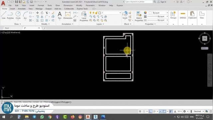The image size is (213, 120).
Task: Click the Trim tool icon
Action: tap(47, 13)
